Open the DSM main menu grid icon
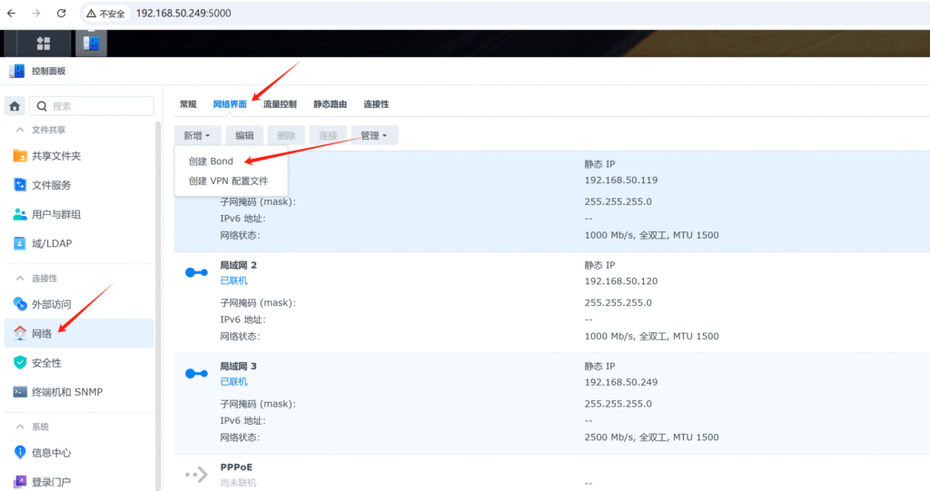 (x=43, y=43)
